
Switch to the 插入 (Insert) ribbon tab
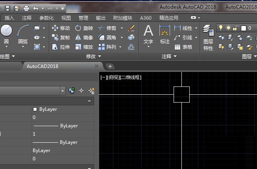click(9, 18)
